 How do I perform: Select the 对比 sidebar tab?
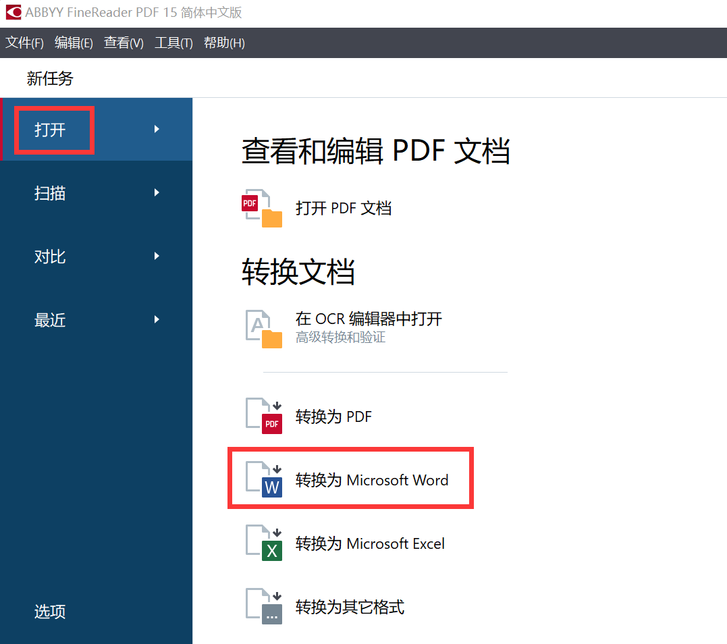click(x=97, y=257)
